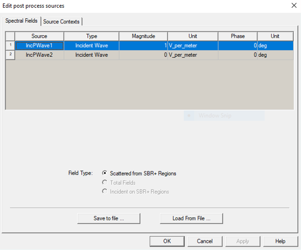Edit the phase value of IncPWave1
301x250 pixels.
click(x=238, y=46)
